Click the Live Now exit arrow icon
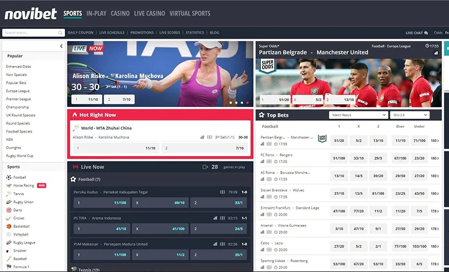The height and width of the screenshot is (272, 449). (205, 167)
